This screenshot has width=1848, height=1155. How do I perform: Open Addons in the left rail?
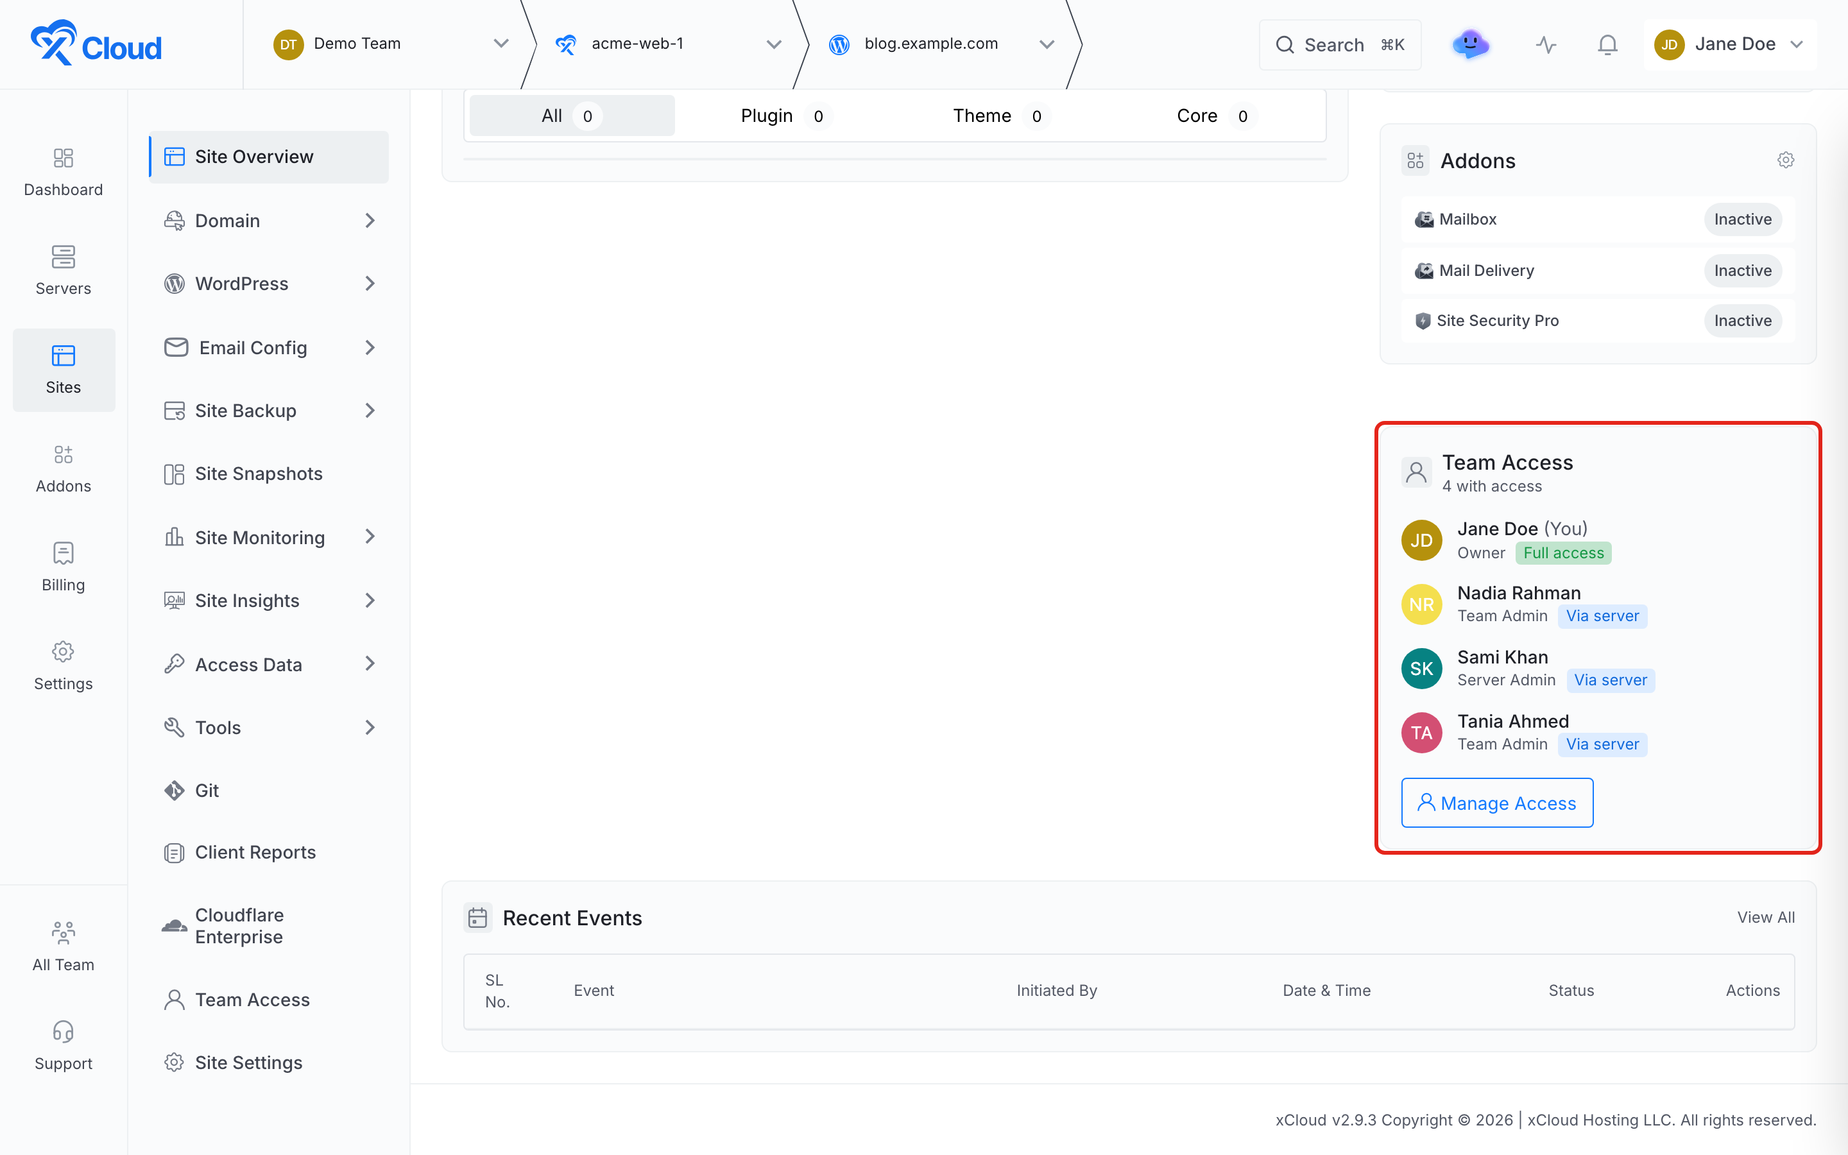[x=64, y=469]
